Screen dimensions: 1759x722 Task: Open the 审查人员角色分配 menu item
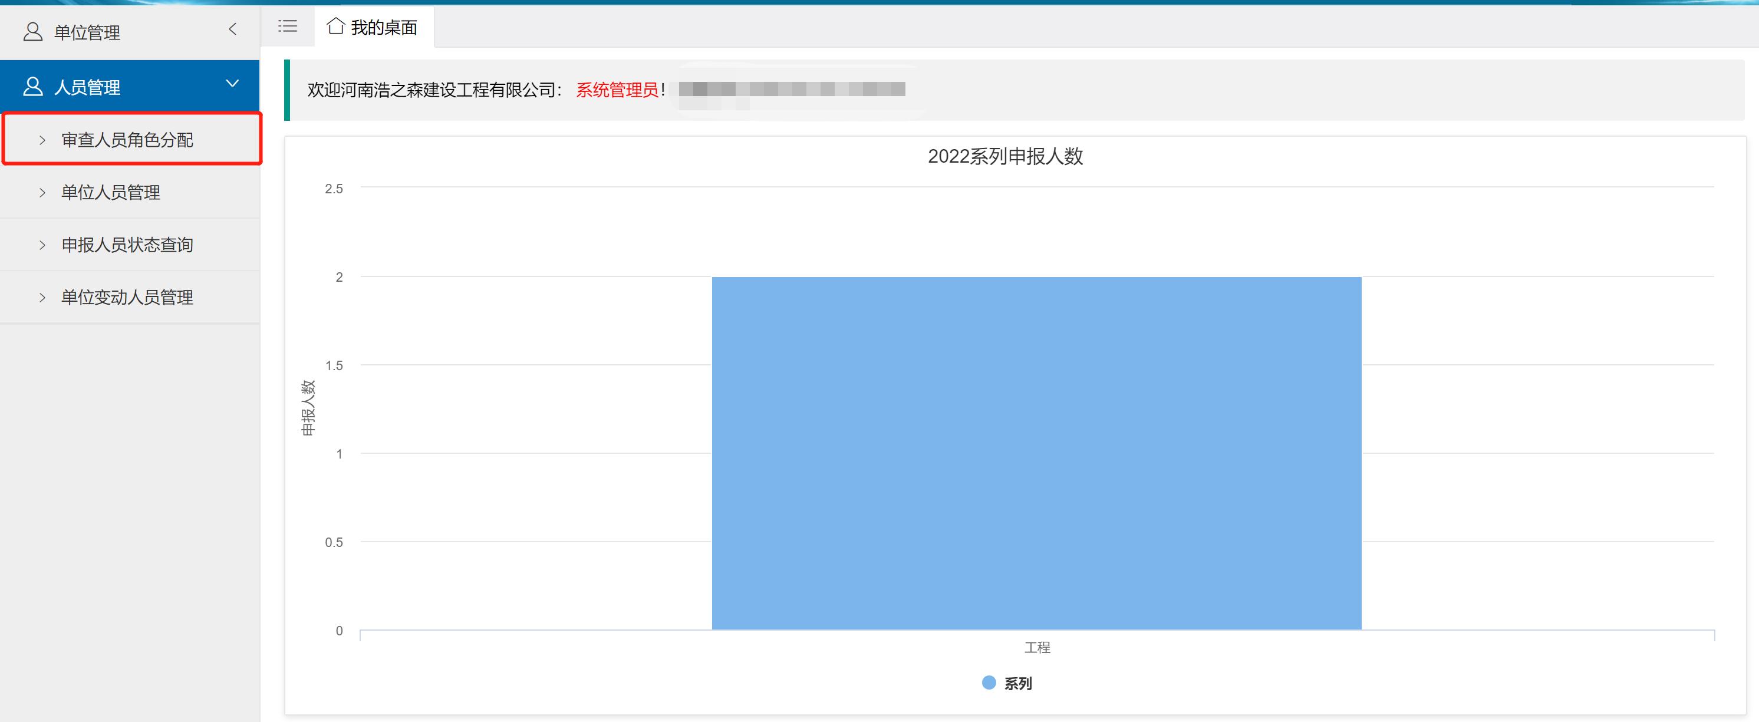click(127, 139)
